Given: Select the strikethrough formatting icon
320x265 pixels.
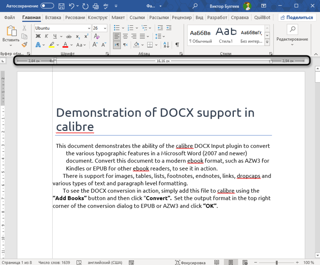Looking at the screenshot, I should click(x=68, y=36).
